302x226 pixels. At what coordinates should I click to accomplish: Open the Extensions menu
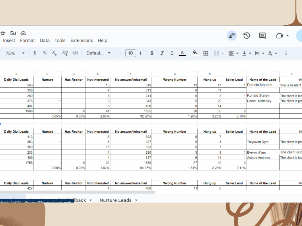(82, 41)
